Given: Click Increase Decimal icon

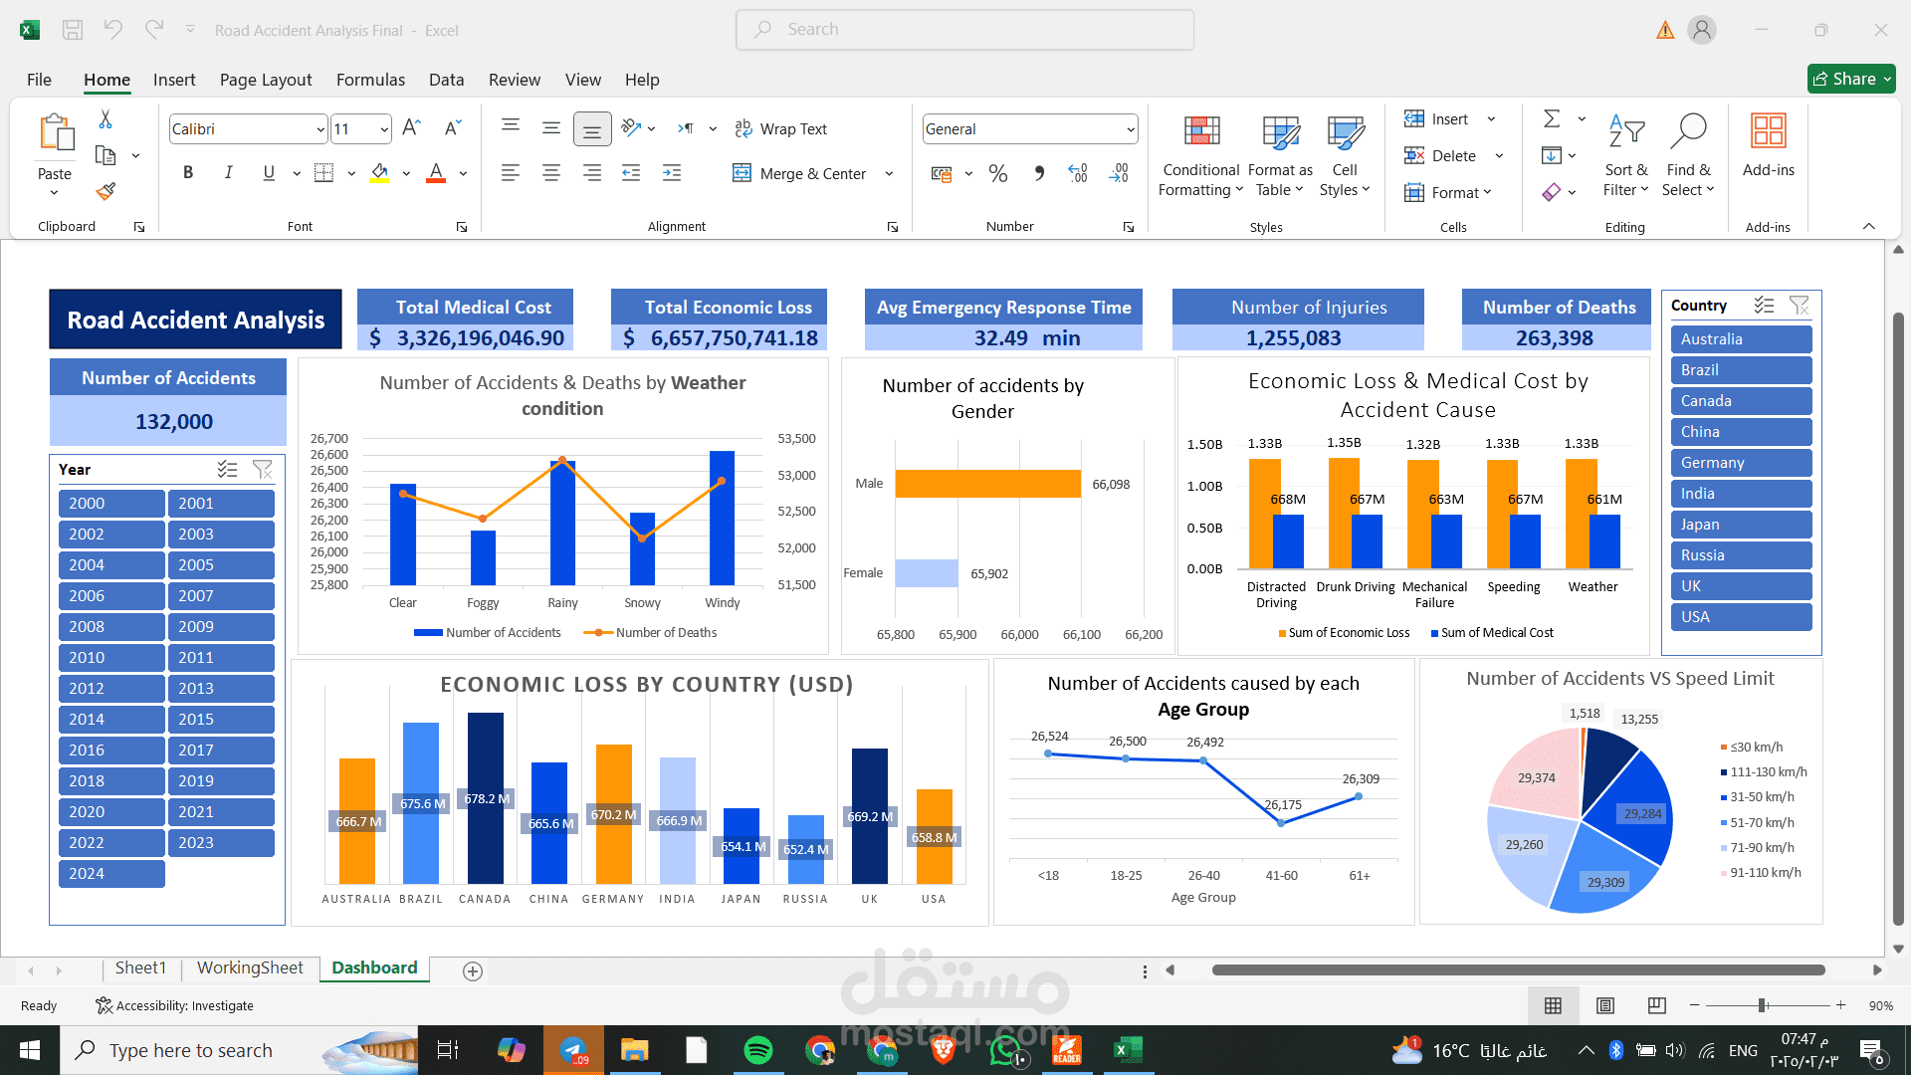Looking at the screenshot, I should tap(1078, 174).
